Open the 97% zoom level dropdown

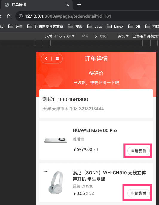click(123, 36)
